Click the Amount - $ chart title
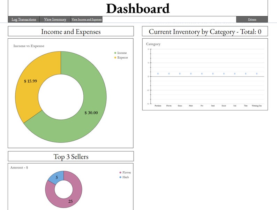Viewport: 277px width, 210px height. (x=19, y=168)
